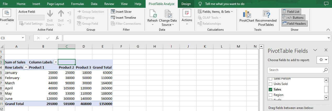Switch to the Formulas ribbon tab
Screen dimensions: 332x111
tap(77, 4)
